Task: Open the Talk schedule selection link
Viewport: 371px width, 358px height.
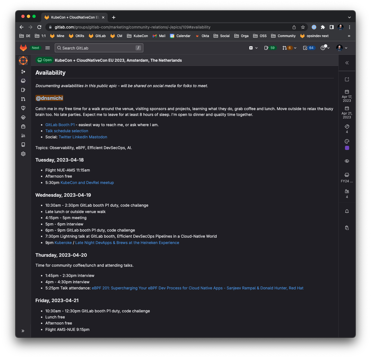Action: 67,131
